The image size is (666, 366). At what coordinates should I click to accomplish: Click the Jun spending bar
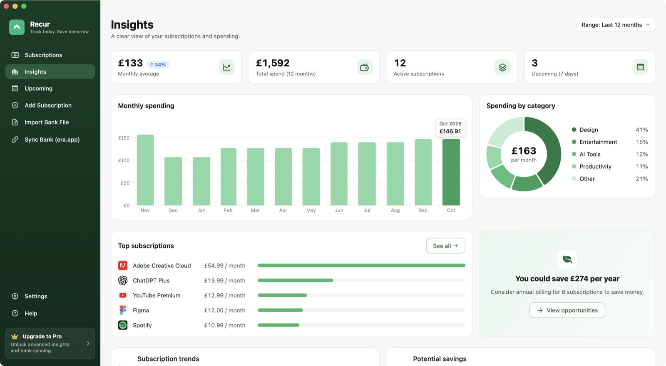click(x=339, y=174)
